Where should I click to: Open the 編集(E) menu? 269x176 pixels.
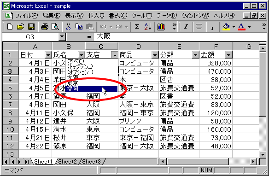click(x=52, y=16)
